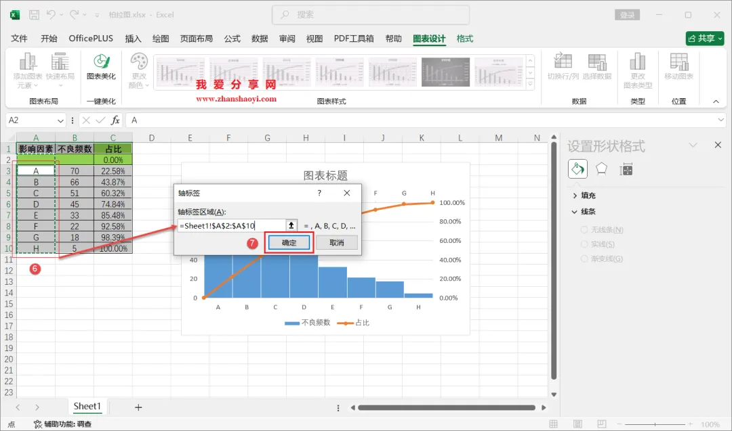The width and height of the screenshot is (732, 431).
Task: Click range collapse arrow in axis label dialog
Action: 291,225
